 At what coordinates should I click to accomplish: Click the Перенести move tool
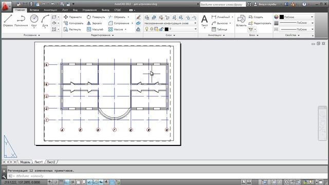coord(72,17)
